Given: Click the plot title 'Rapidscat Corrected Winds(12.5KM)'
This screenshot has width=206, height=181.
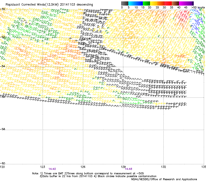Looking at the screenshot, I should click(x=32, y=5).
